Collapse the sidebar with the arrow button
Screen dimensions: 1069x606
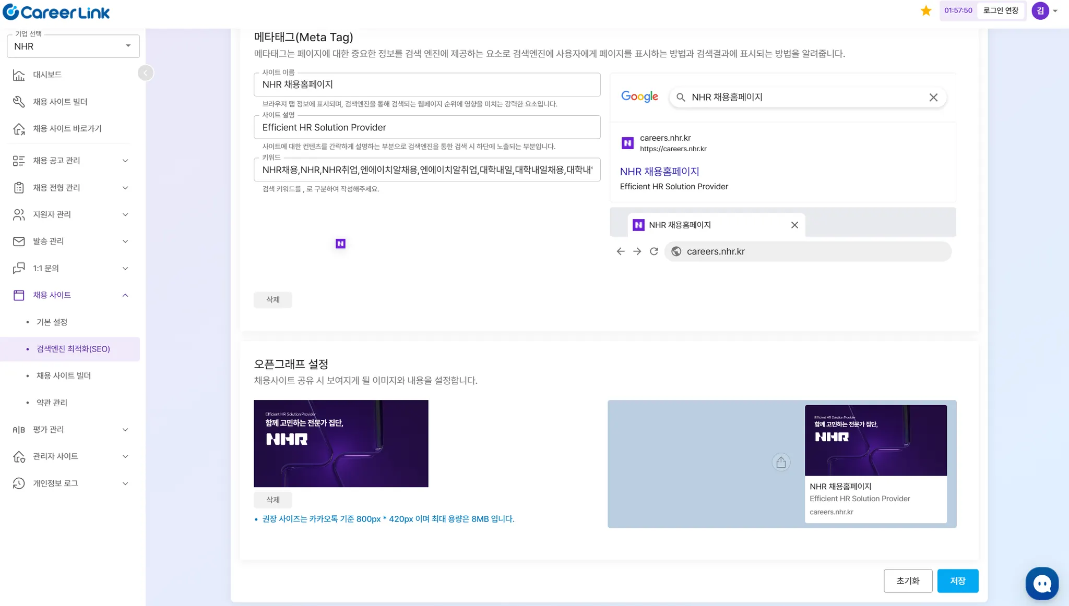(x=146, y=73)
